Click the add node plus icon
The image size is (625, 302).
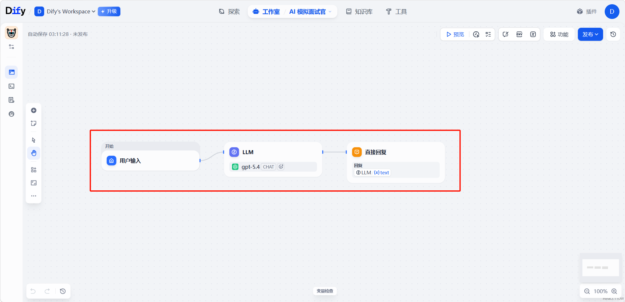click(x=34, y=110)
